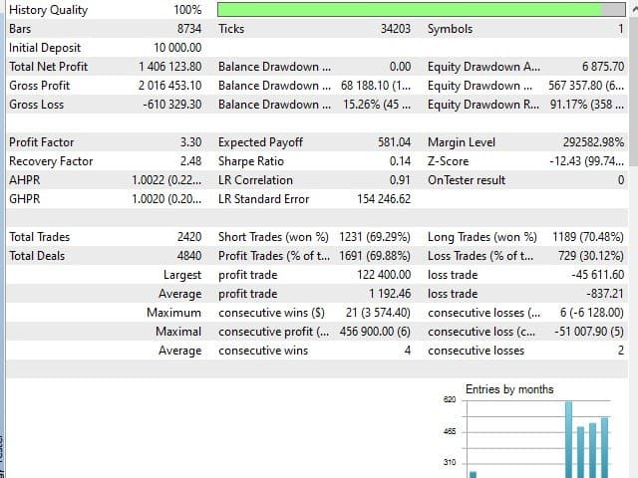The height and width of the screenshot is (478, 638).
Task: Click the OnTester result label
Action: (467, 180)
